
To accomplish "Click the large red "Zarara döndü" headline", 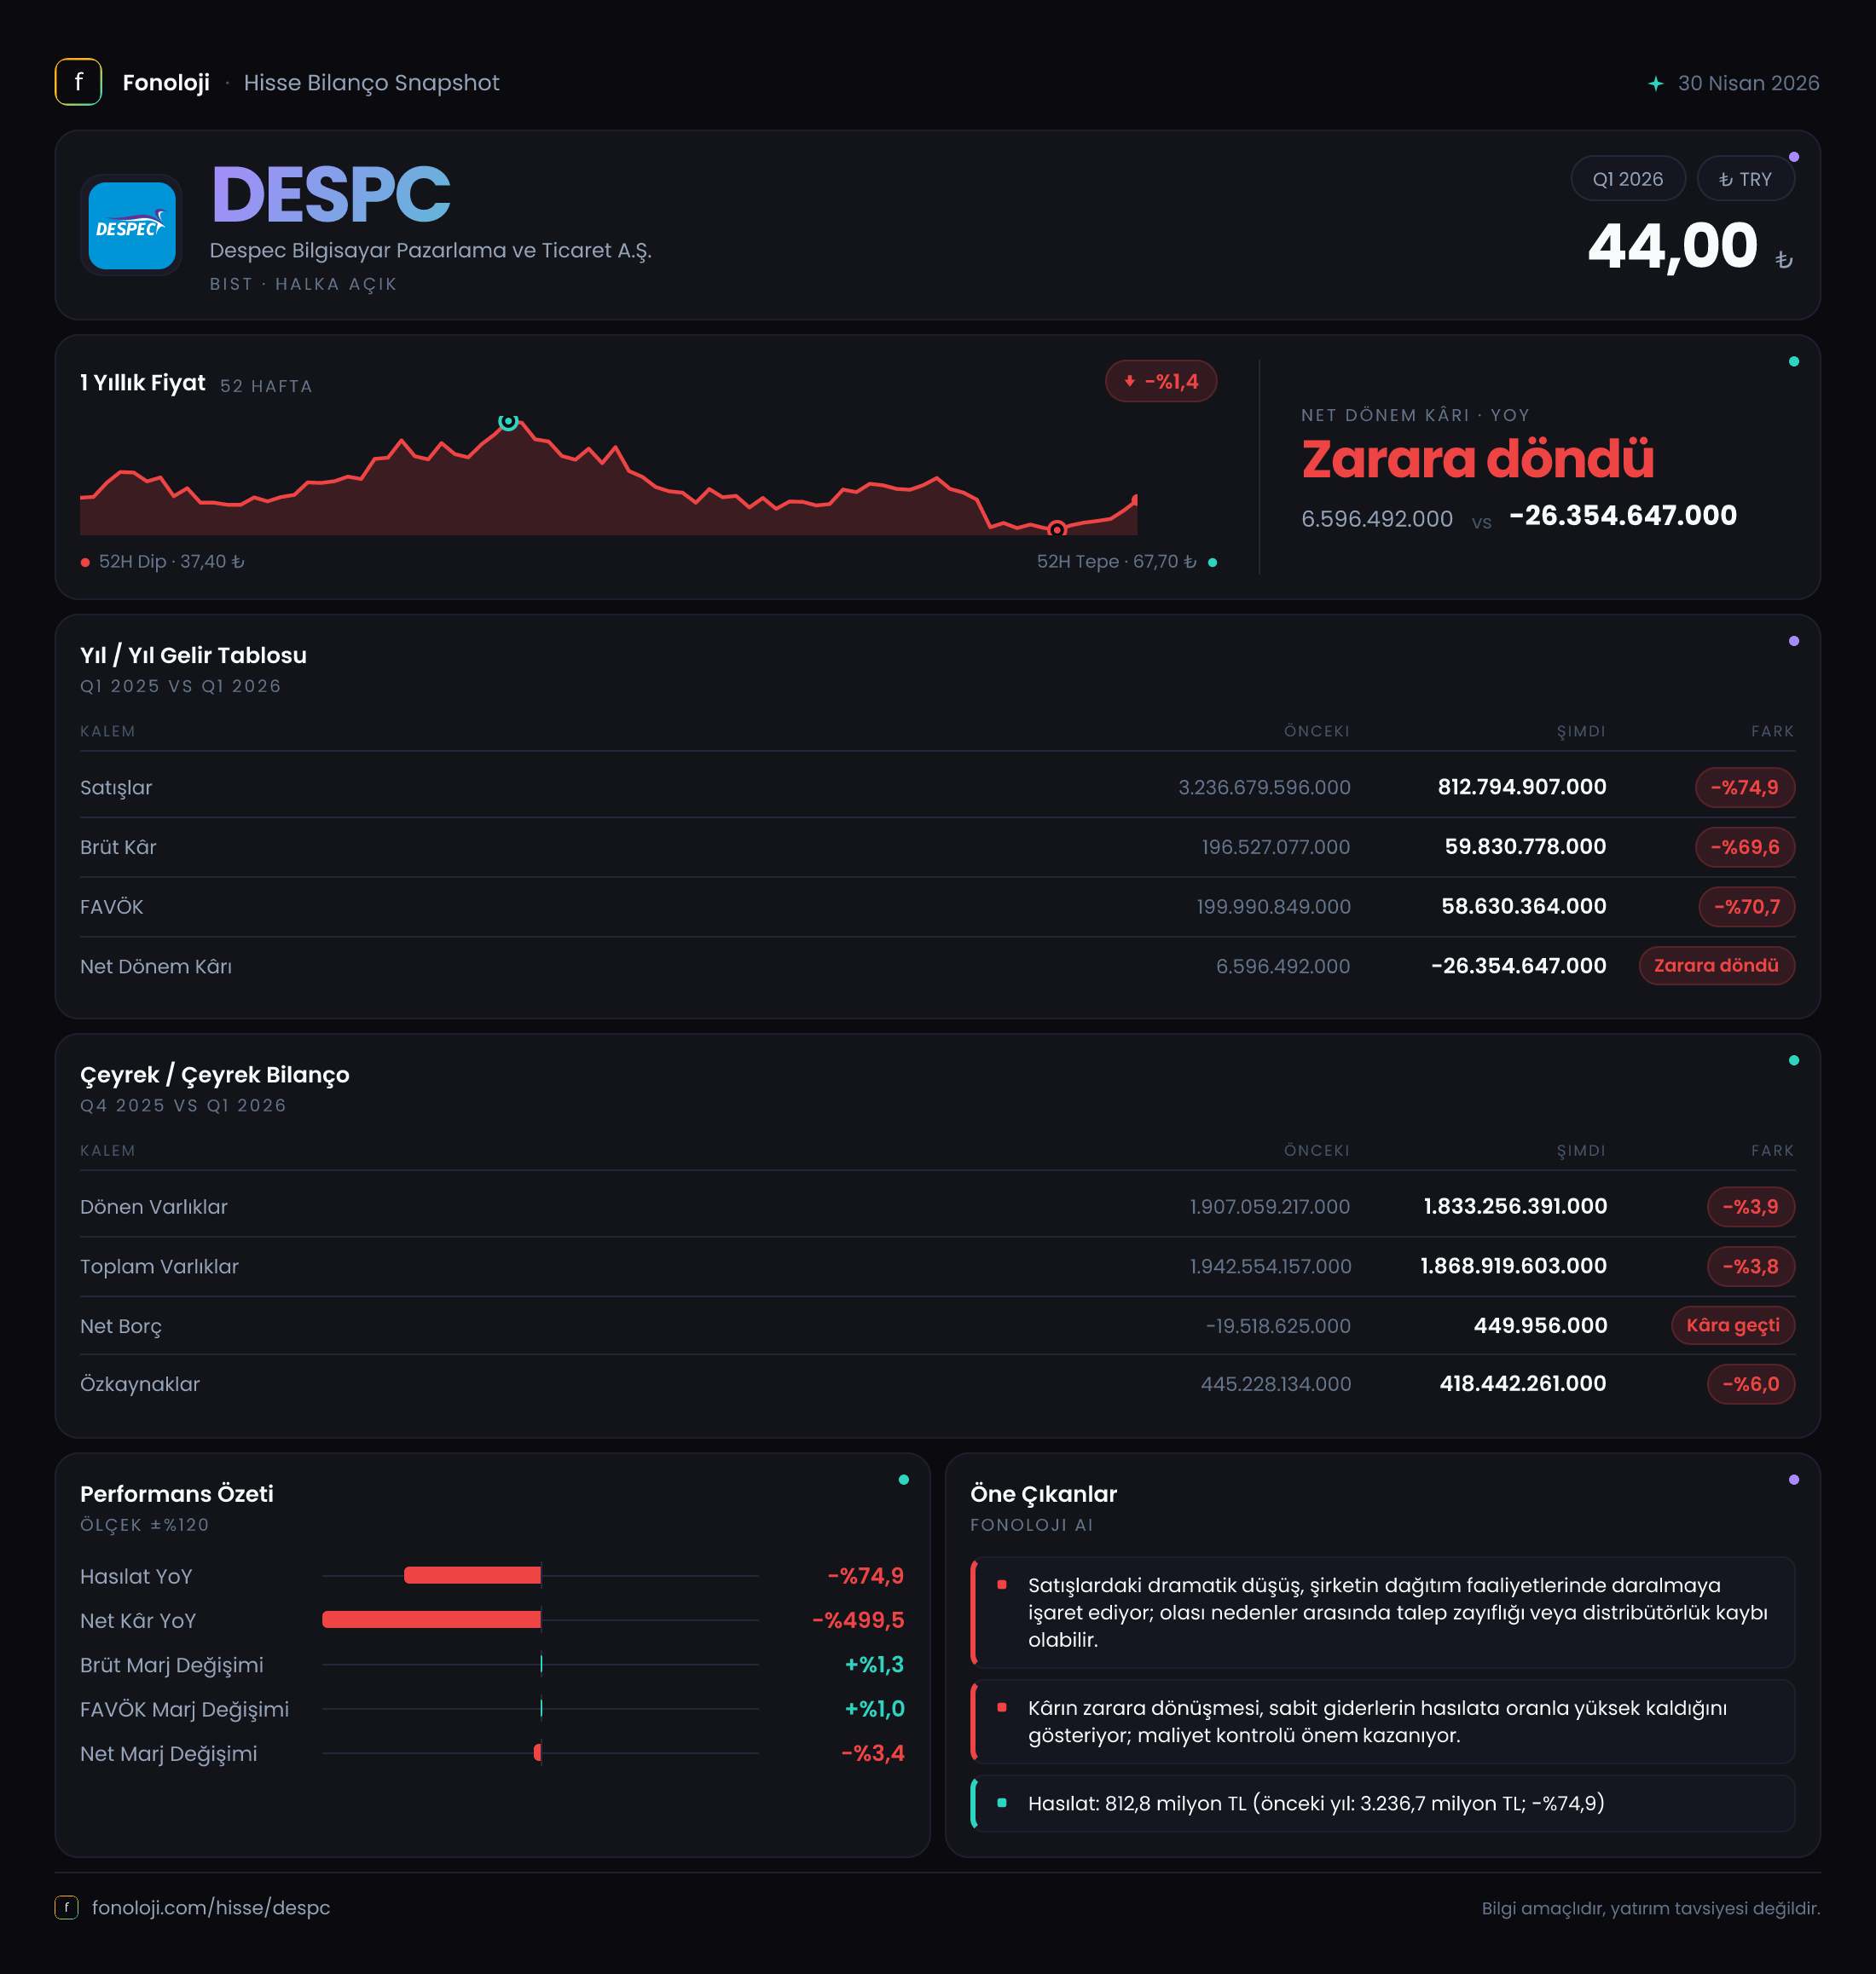I will pos(1477,459).
